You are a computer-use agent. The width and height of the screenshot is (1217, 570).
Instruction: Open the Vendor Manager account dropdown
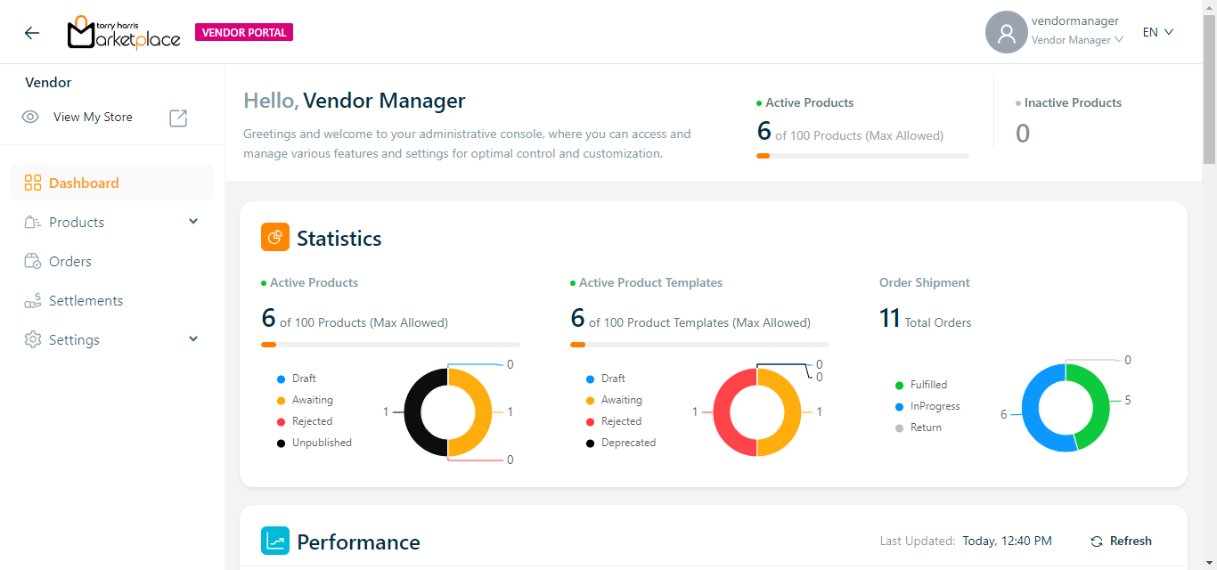(x=1076, y=40)
